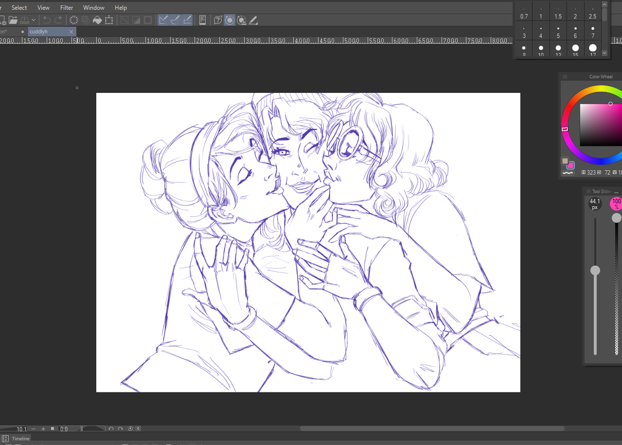Open the Color Wheel panel menu
The image size is (622, 445).
coord(565,77)
